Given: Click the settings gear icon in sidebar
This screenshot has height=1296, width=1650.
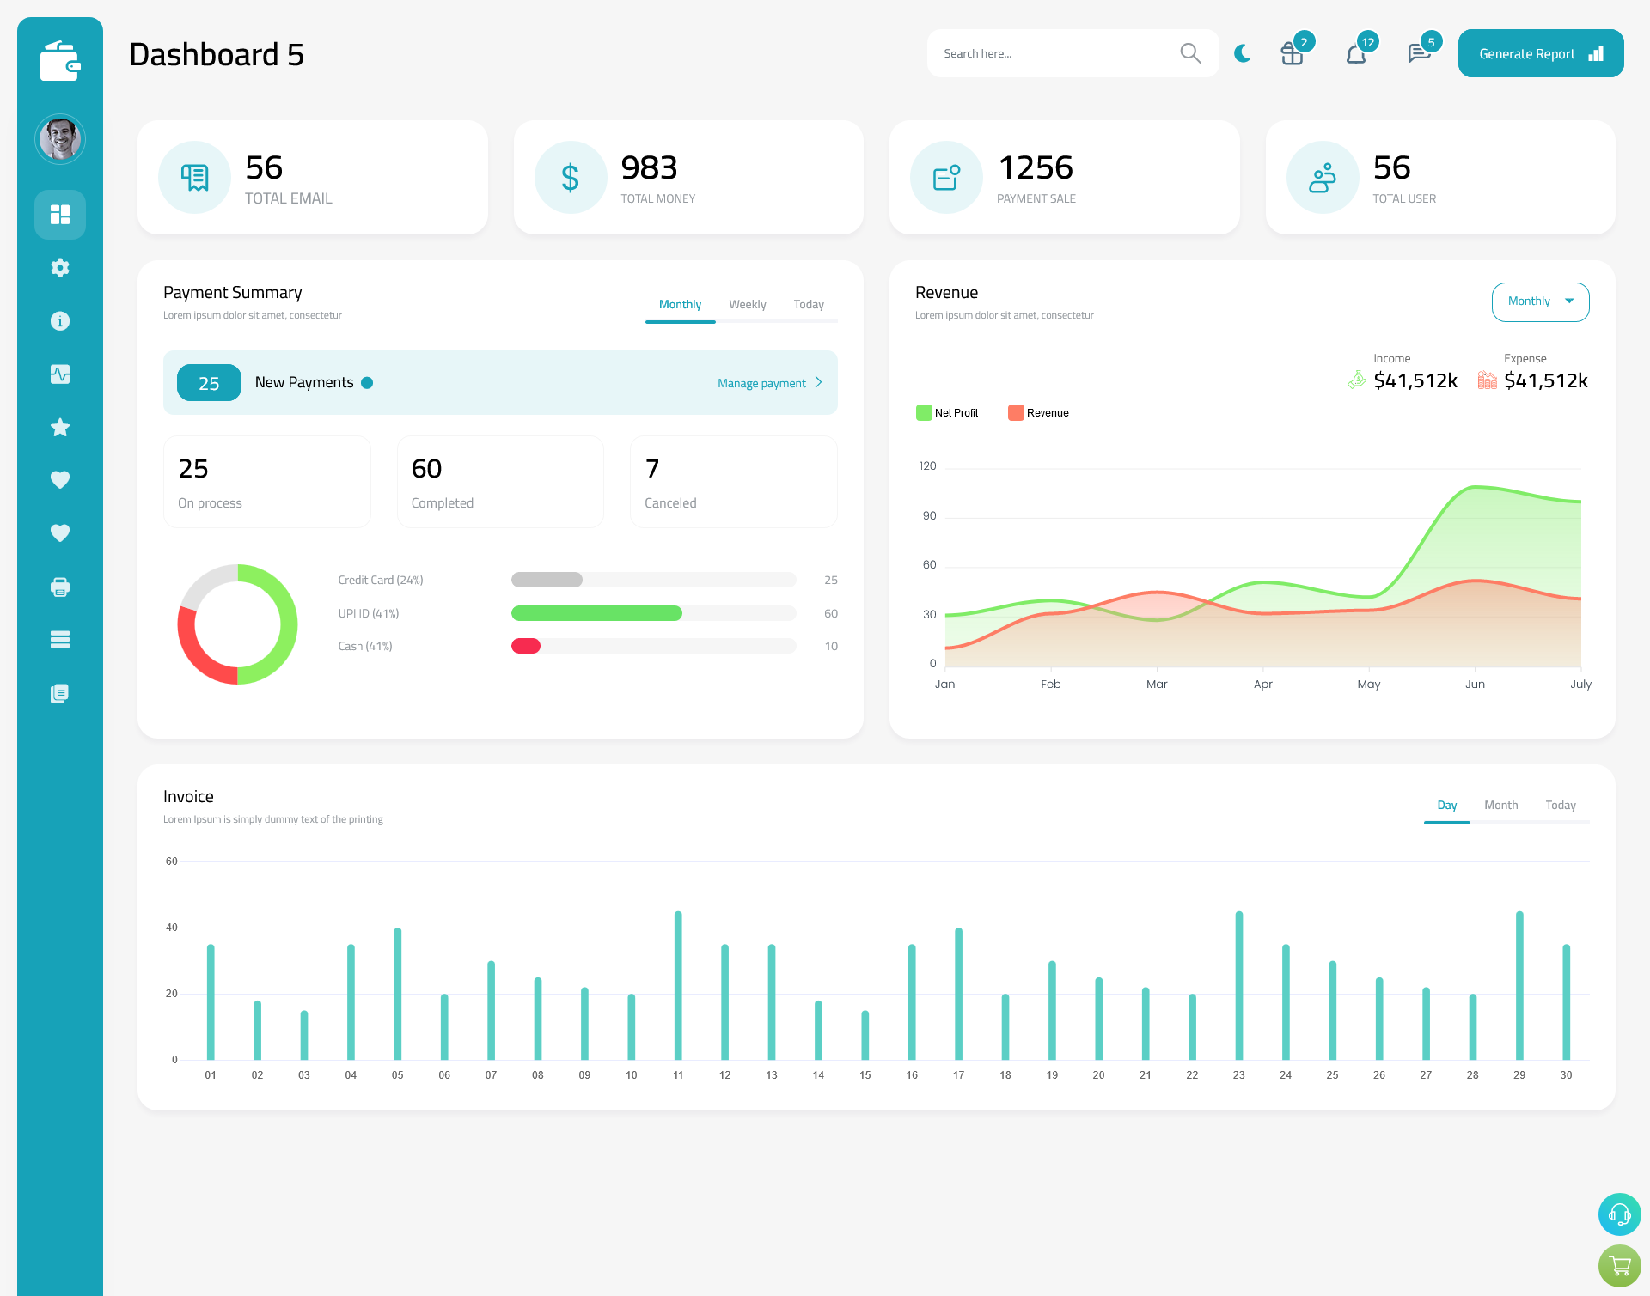Looking at the screenshot, I should [59, 268].
